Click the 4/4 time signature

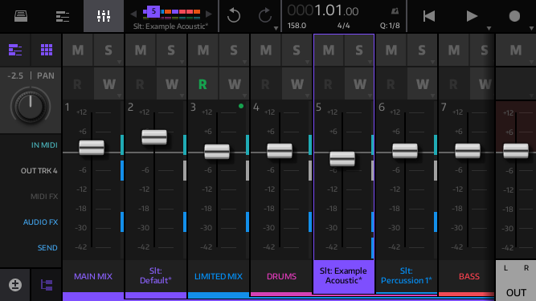tap(344, 26)
